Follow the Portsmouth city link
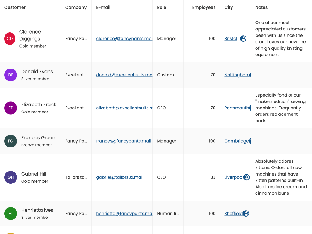This screenshot has width=312, height=234. coord(236,108)
